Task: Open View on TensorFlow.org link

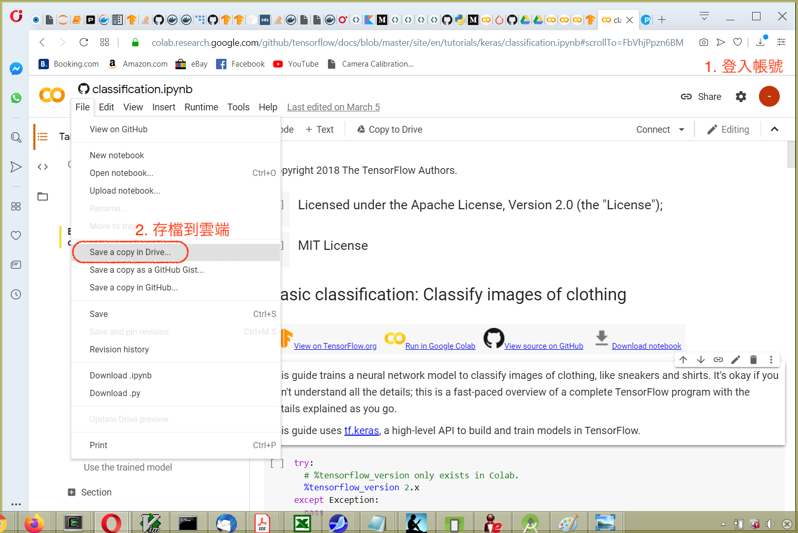Action: point(335,346)
